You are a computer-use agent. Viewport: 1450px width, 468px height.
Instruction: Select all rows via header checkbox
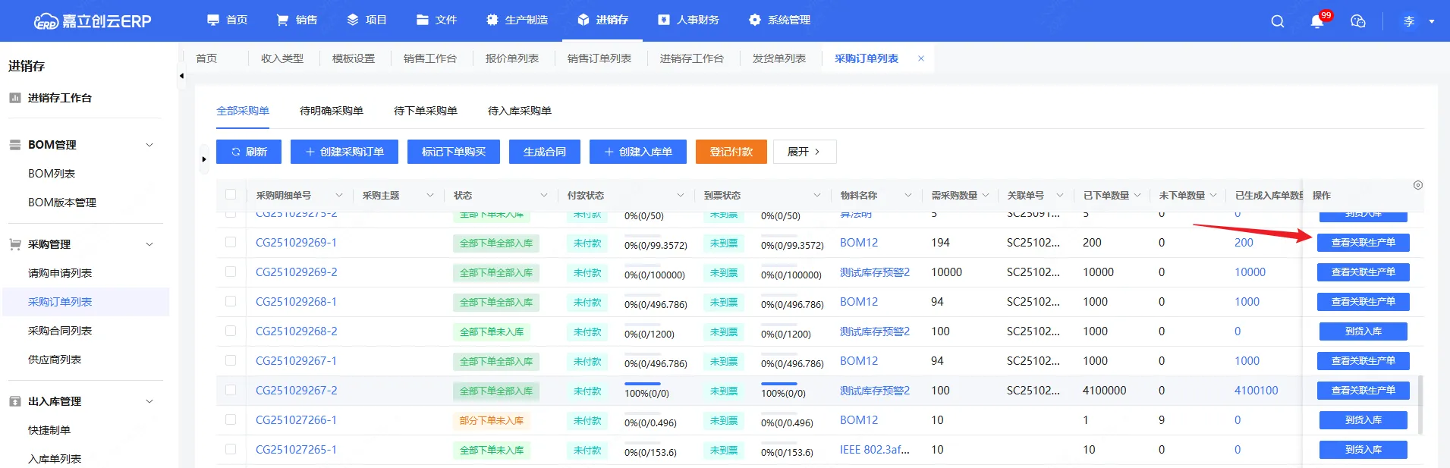[231, 195]
